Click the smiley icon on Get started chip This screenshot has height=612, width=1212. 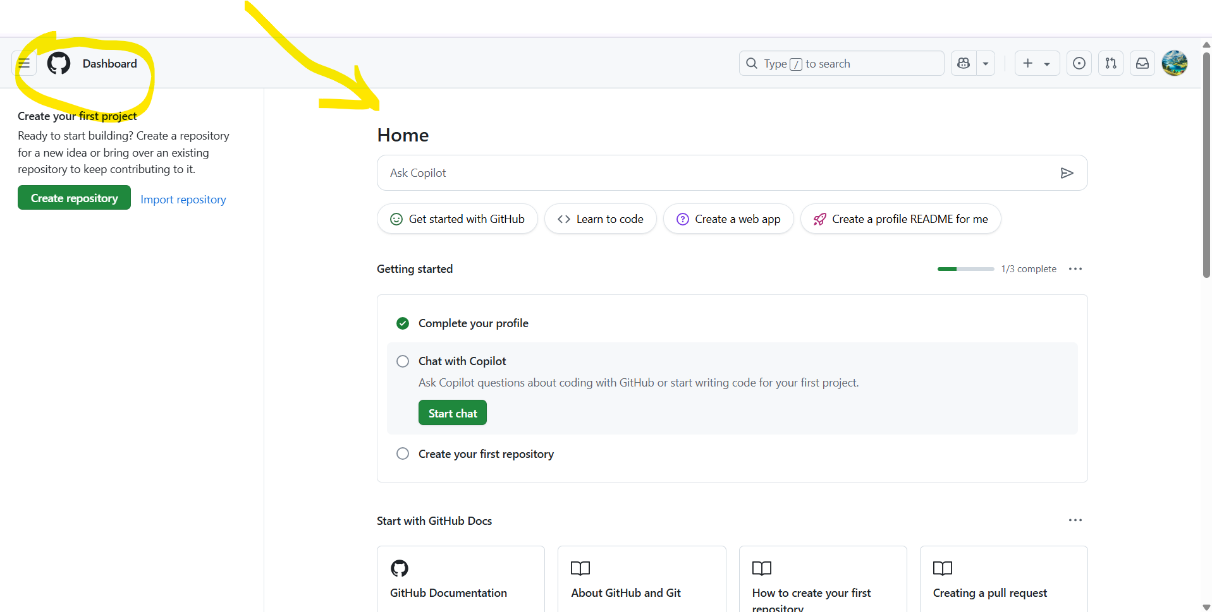tap(396, 219)
